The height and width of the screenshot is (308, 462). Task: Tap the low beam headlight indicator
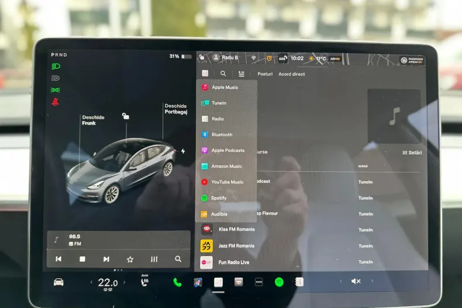(x=56, y=67)
